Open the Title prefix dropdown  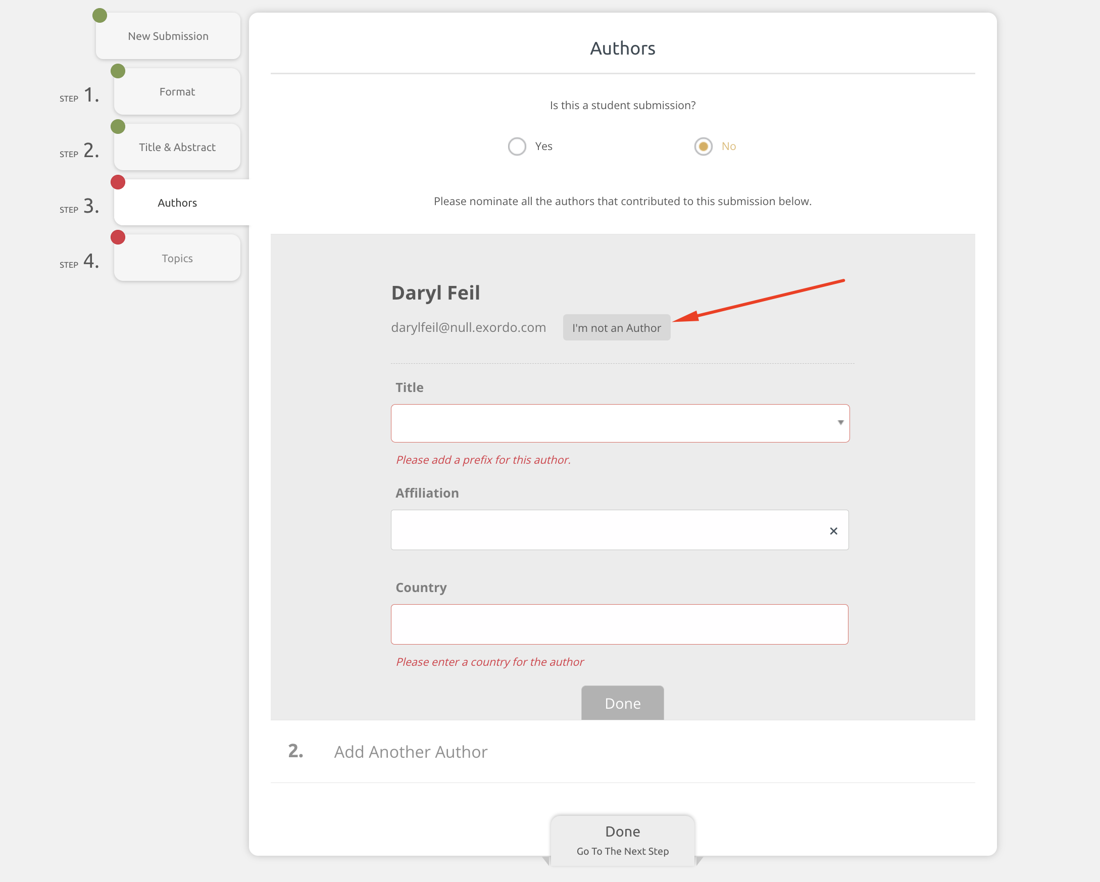point(612,423)
